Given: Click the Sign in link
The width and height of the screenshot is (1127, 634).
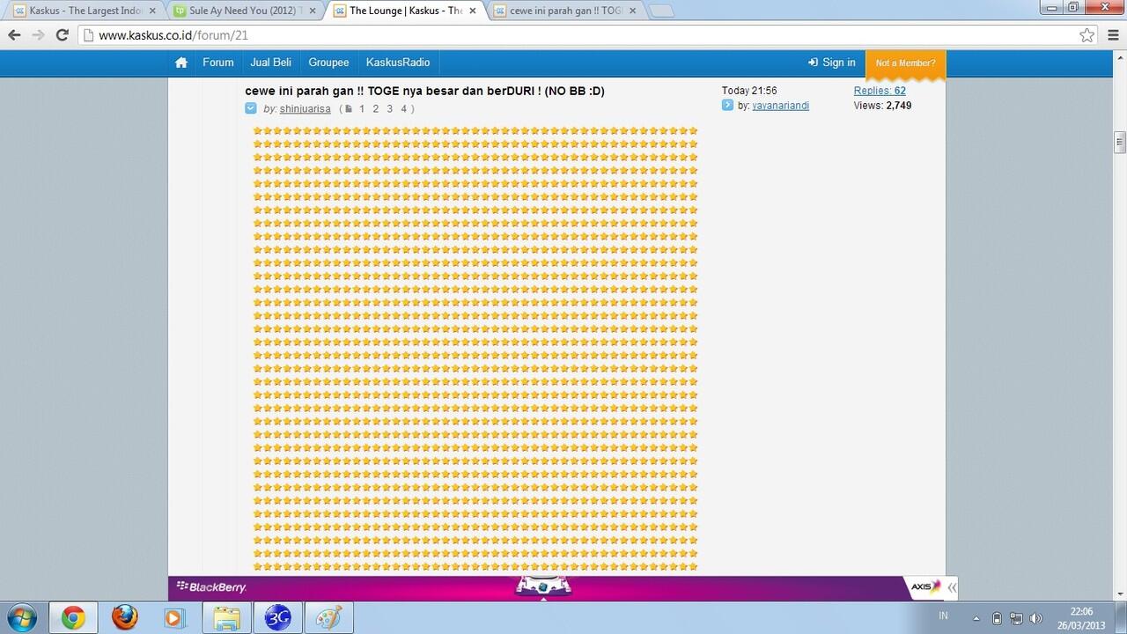Looking at the screenshot, I should click(831, 63).
